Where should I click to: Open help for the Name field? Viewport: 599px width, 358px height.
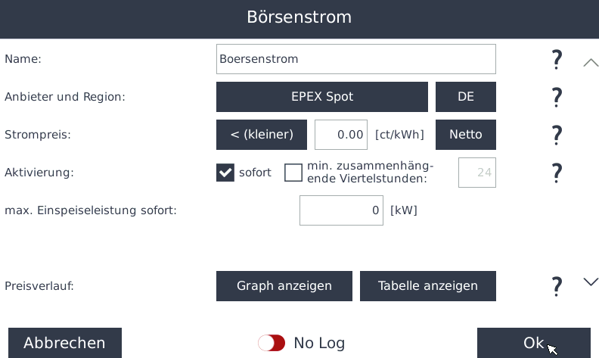(557, 60)
